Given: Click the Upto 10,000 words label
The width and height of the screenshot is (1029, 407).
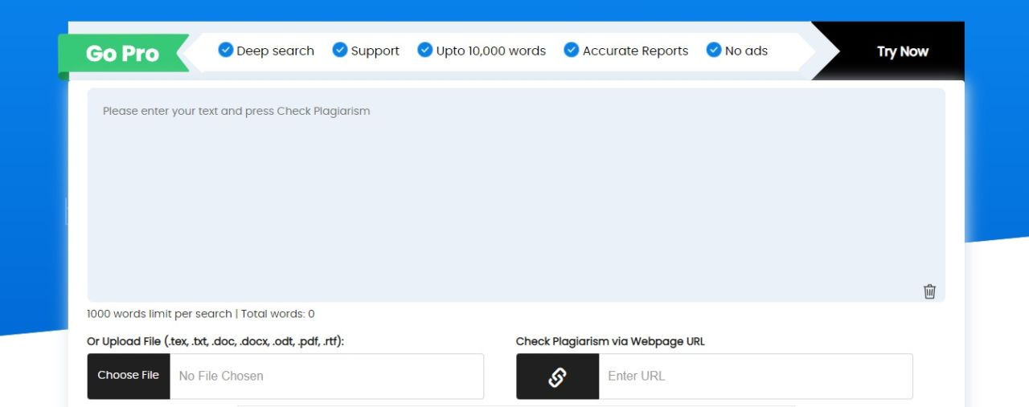Looking at the screenshot, I should click(x=491, y=51).
